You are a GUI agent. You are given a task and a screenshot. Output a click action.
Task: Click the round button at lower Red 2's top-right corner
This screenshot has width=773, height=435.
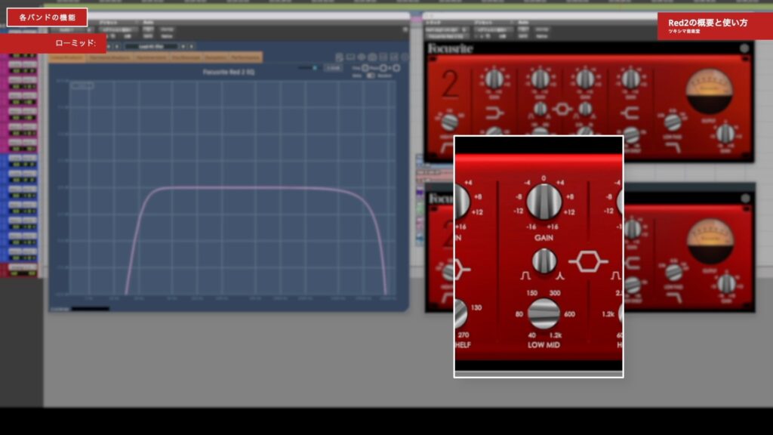(745, 199)
